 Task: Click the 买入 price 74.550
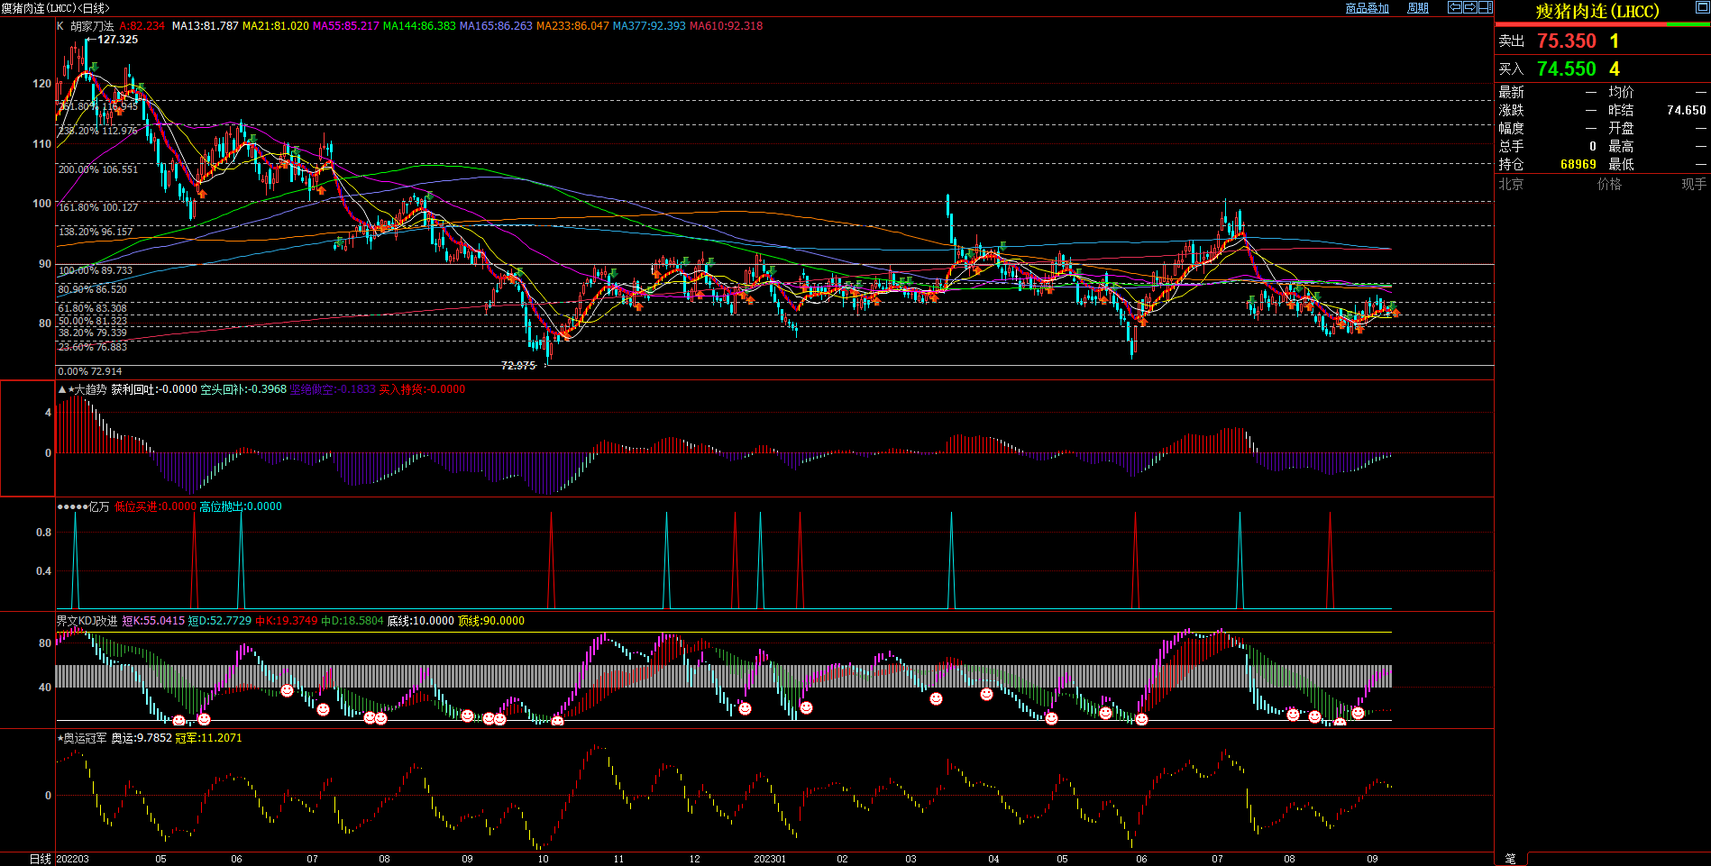point(1566,69)
